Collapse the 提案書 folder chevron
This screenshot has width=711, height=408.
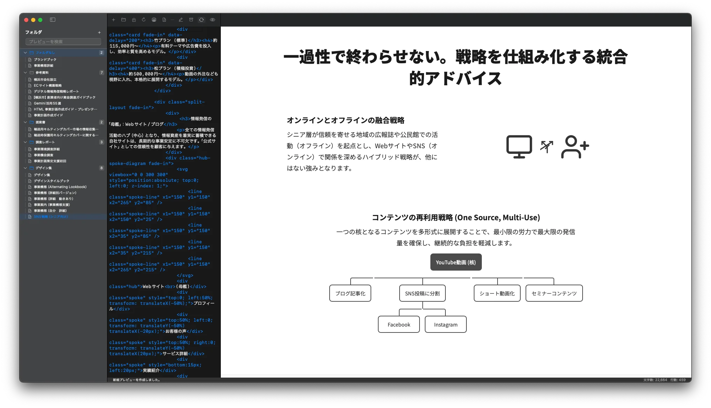25,122
